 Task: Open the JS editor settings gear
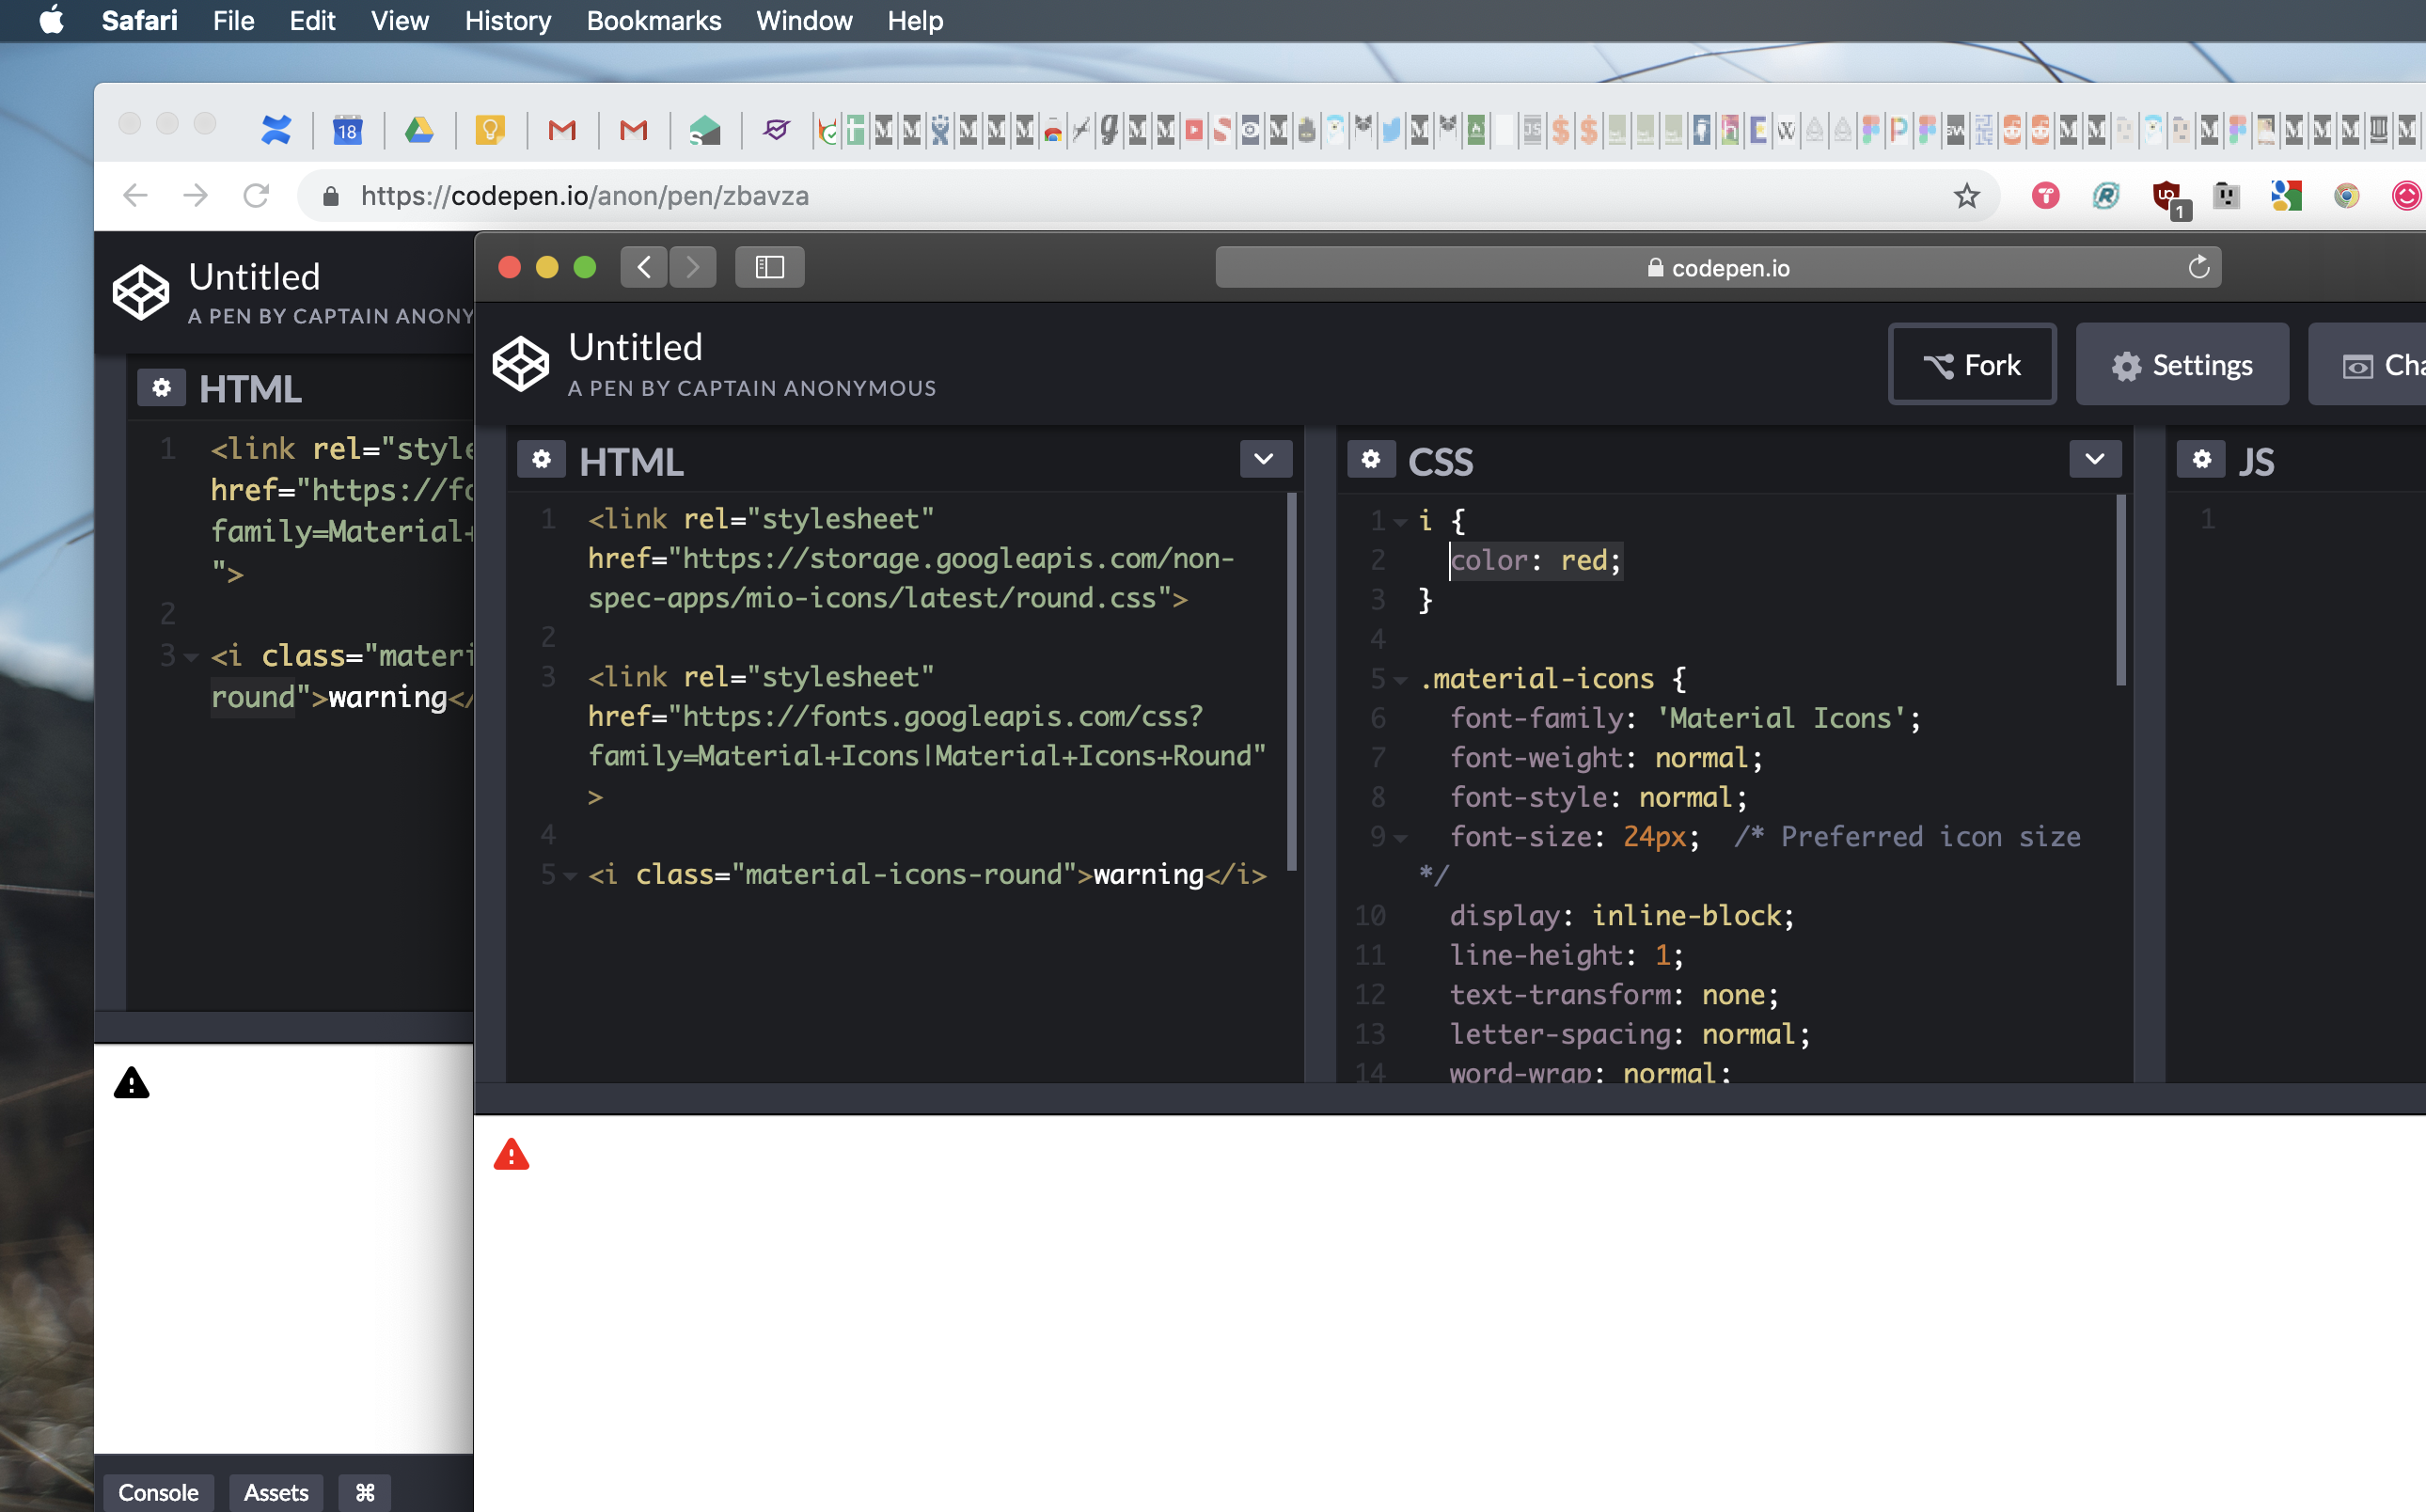(2201, 460)
